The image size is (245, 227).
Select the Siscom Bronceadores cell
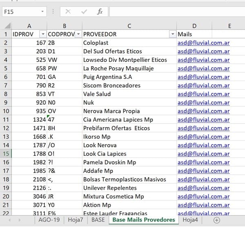coord(129,85)
